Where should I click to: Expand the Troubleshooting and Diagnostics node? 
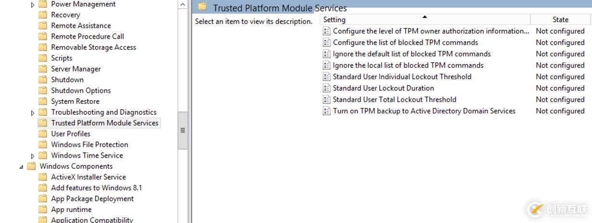point(33,113)
